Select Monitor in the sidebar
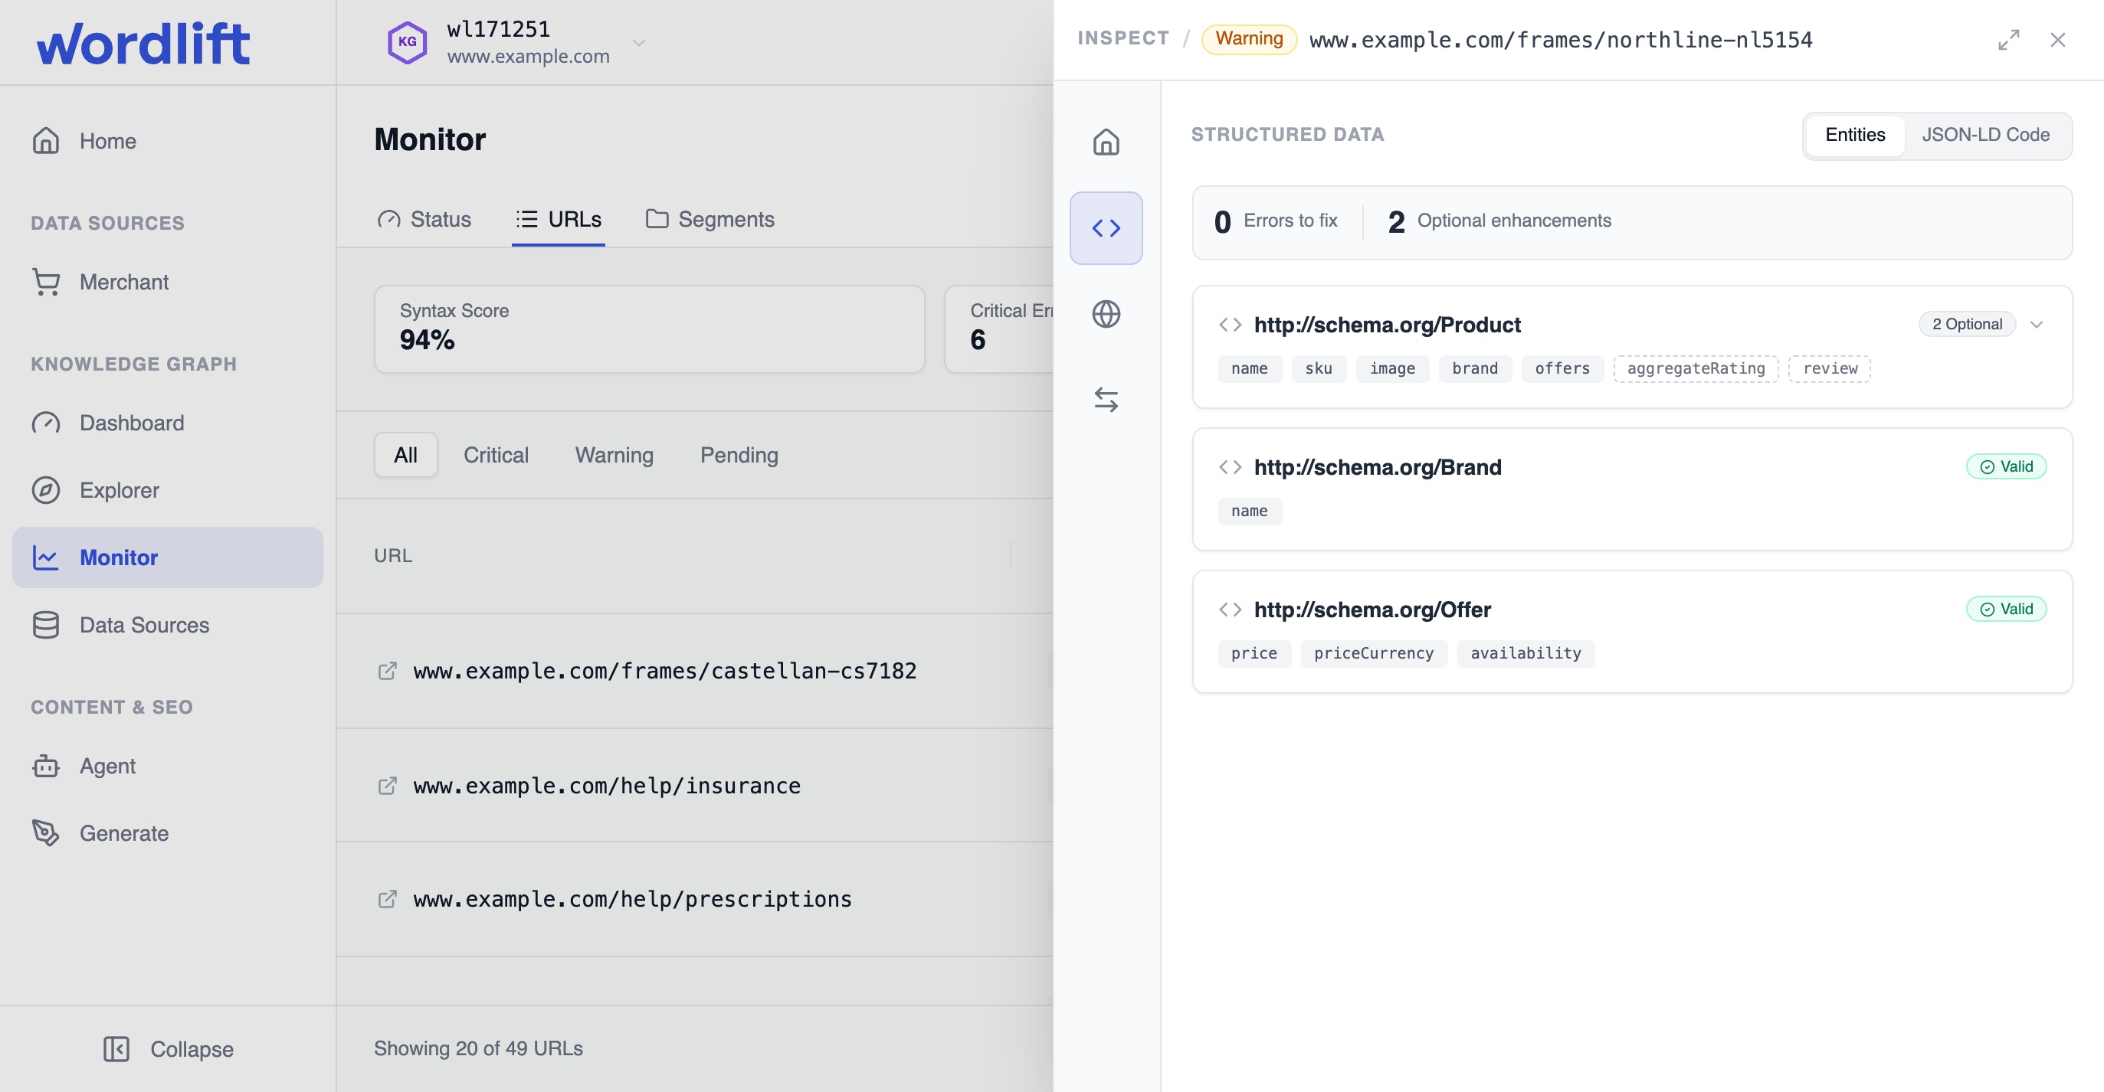 (168, 557)
